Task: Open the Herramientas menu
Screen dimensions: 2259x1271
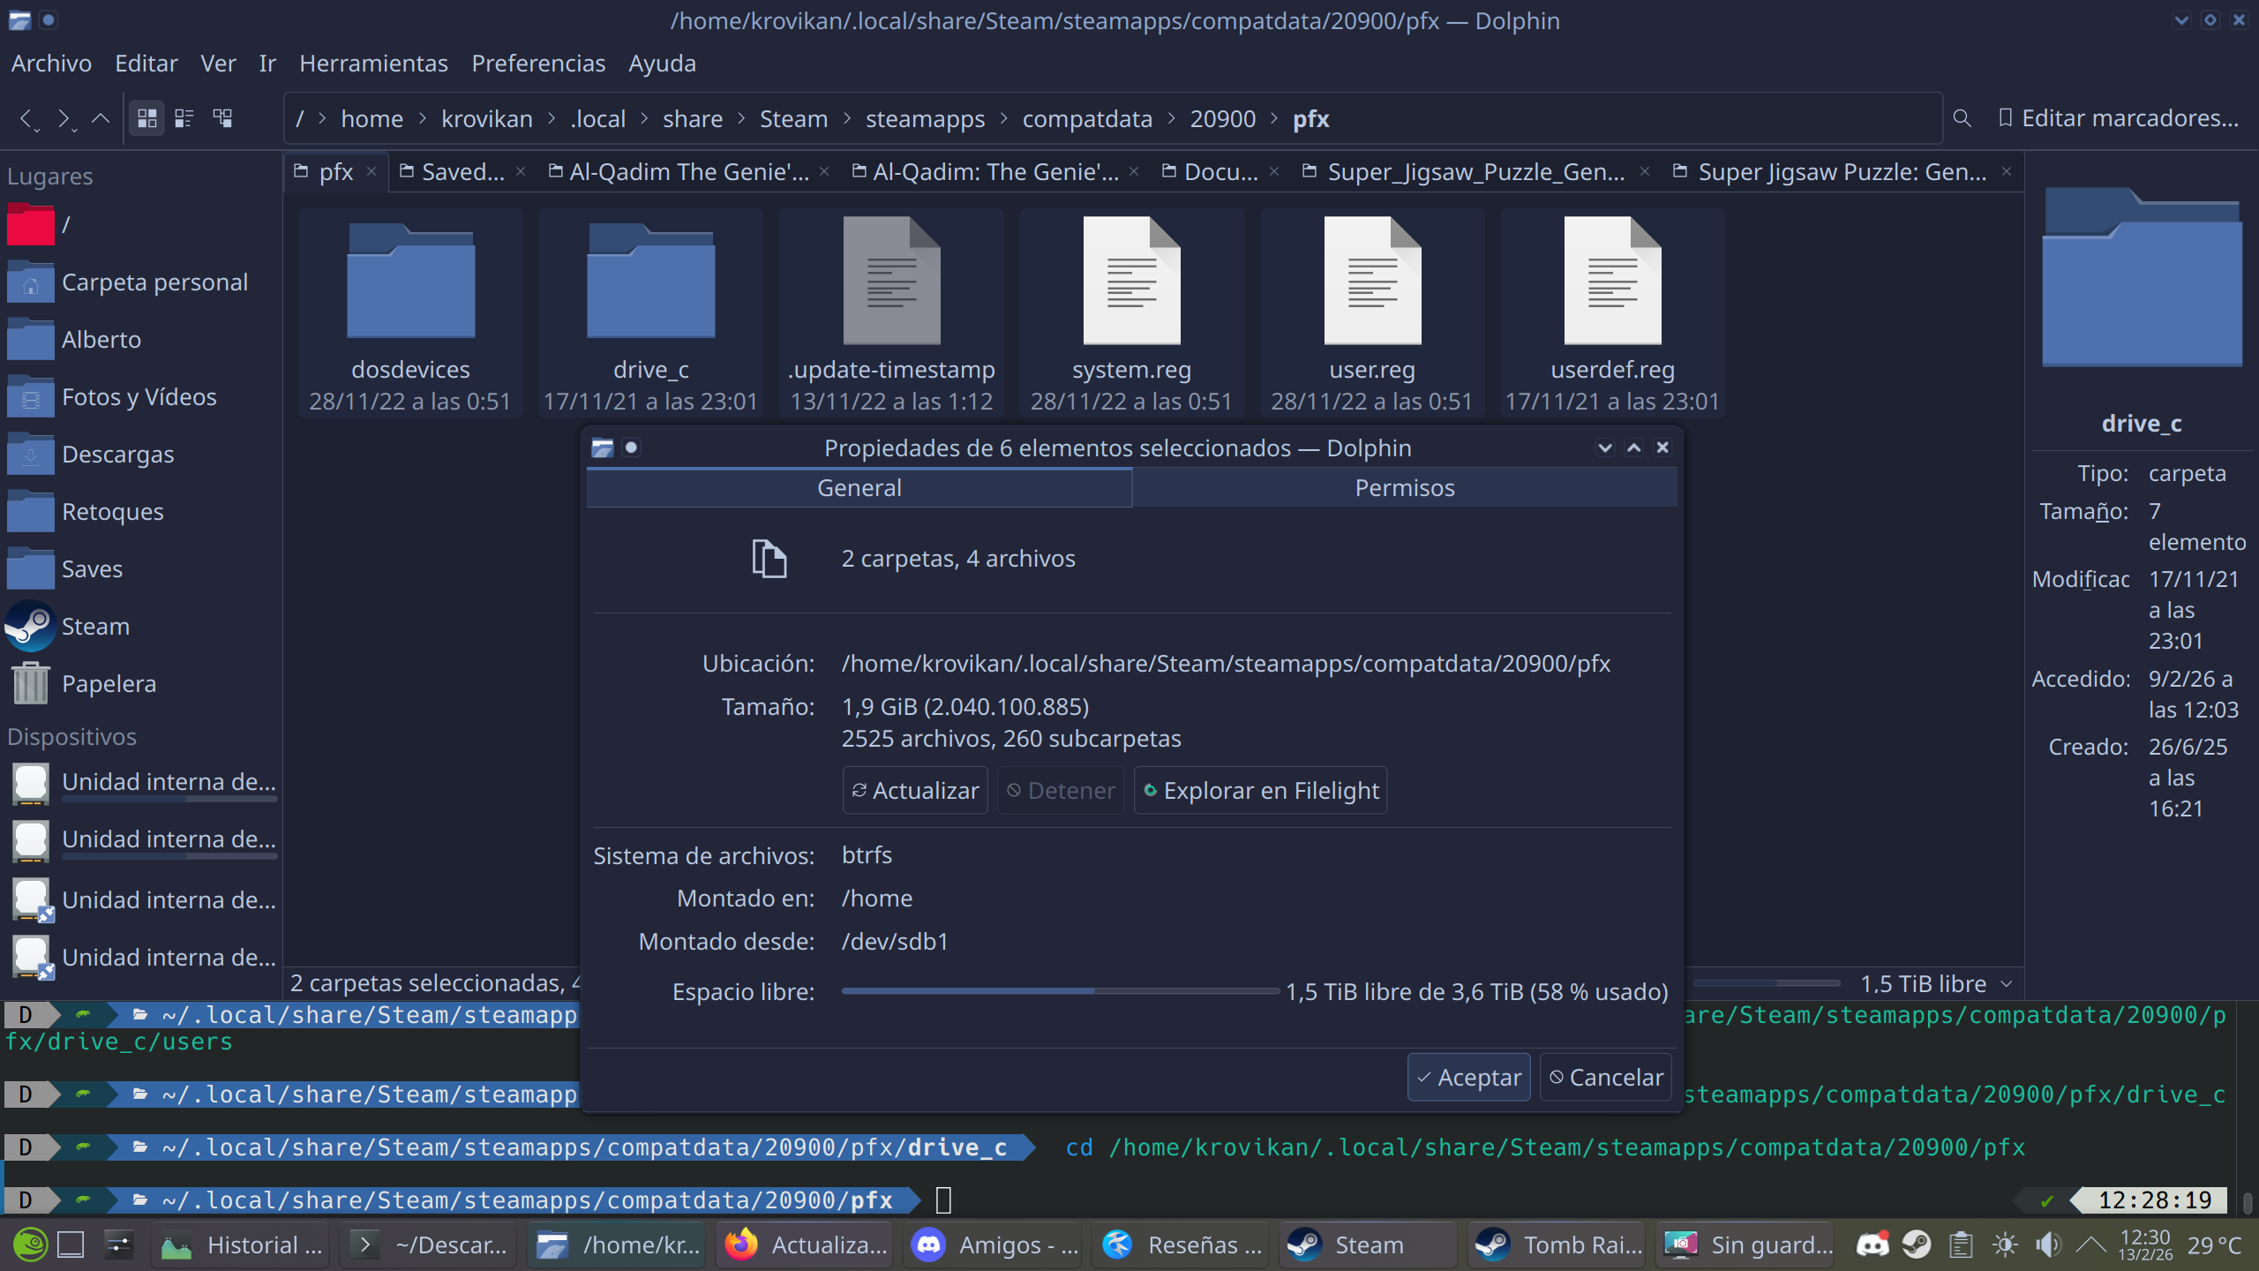Action: coord(373,64)
